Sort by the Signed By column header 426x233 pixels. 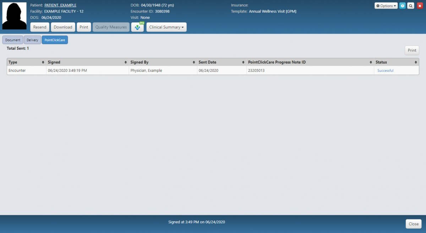[x=163, y=62]
